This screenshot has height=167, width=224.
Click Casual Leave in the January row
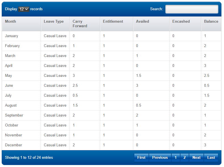55,36
